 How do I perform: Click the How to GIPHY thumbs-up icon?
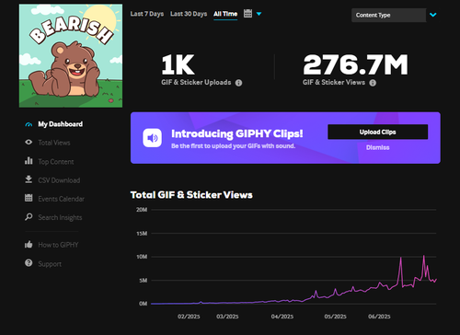(x=29, y=244)
